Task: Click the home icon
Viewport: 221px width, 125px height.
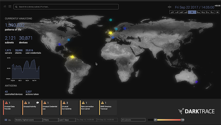Action: click(x=5, y=6)
